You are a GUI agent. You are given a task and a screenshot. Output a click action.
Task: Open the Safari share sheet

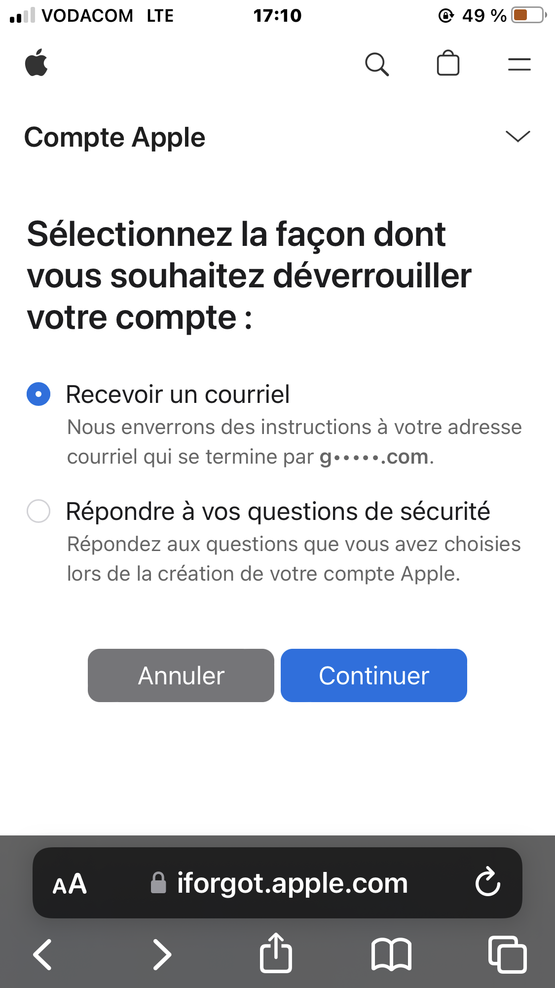(x=276, y=953)
